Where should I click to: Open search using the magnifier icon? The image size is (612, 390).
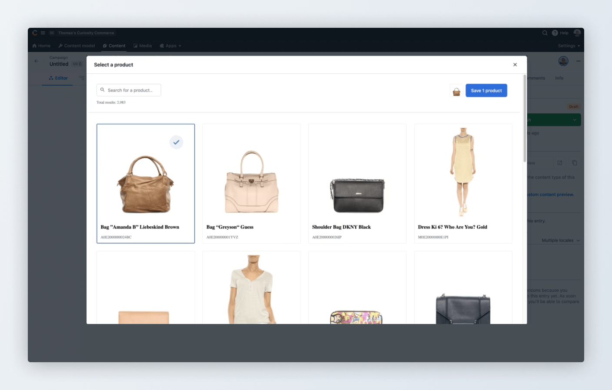coord(545,33)
